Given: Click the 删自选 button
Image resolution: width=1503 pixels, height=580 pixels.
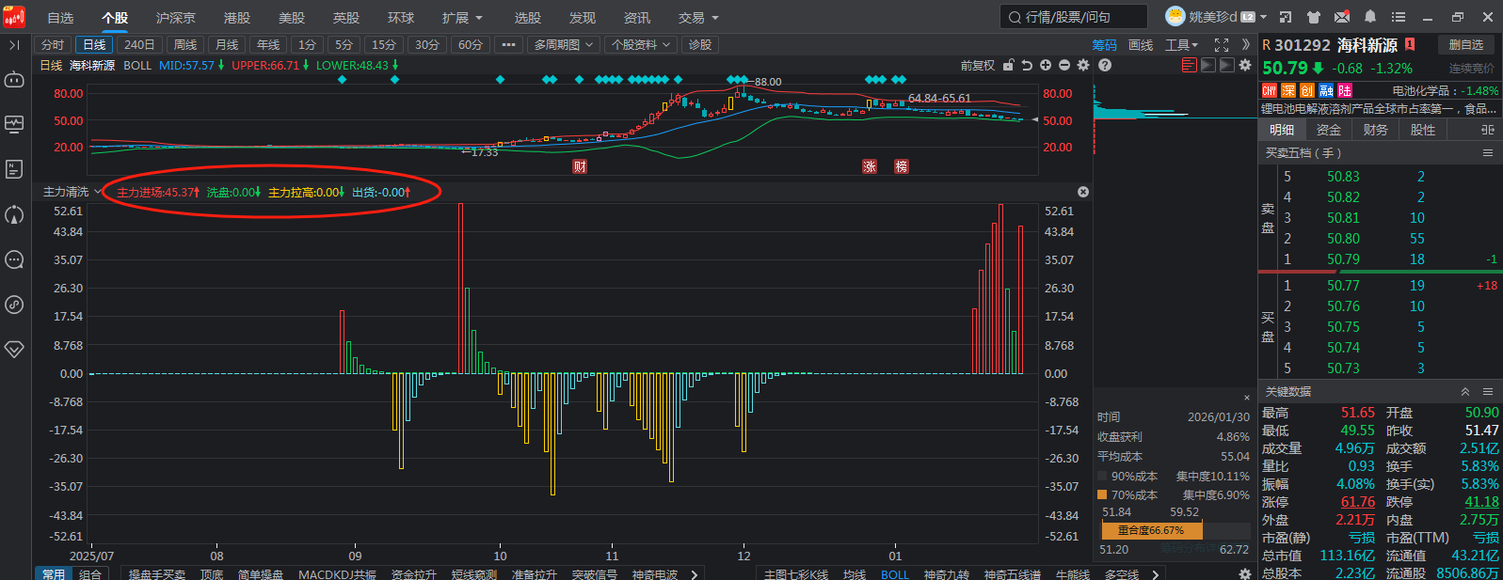Looking at the screenshot, I should coord(1466,44).
